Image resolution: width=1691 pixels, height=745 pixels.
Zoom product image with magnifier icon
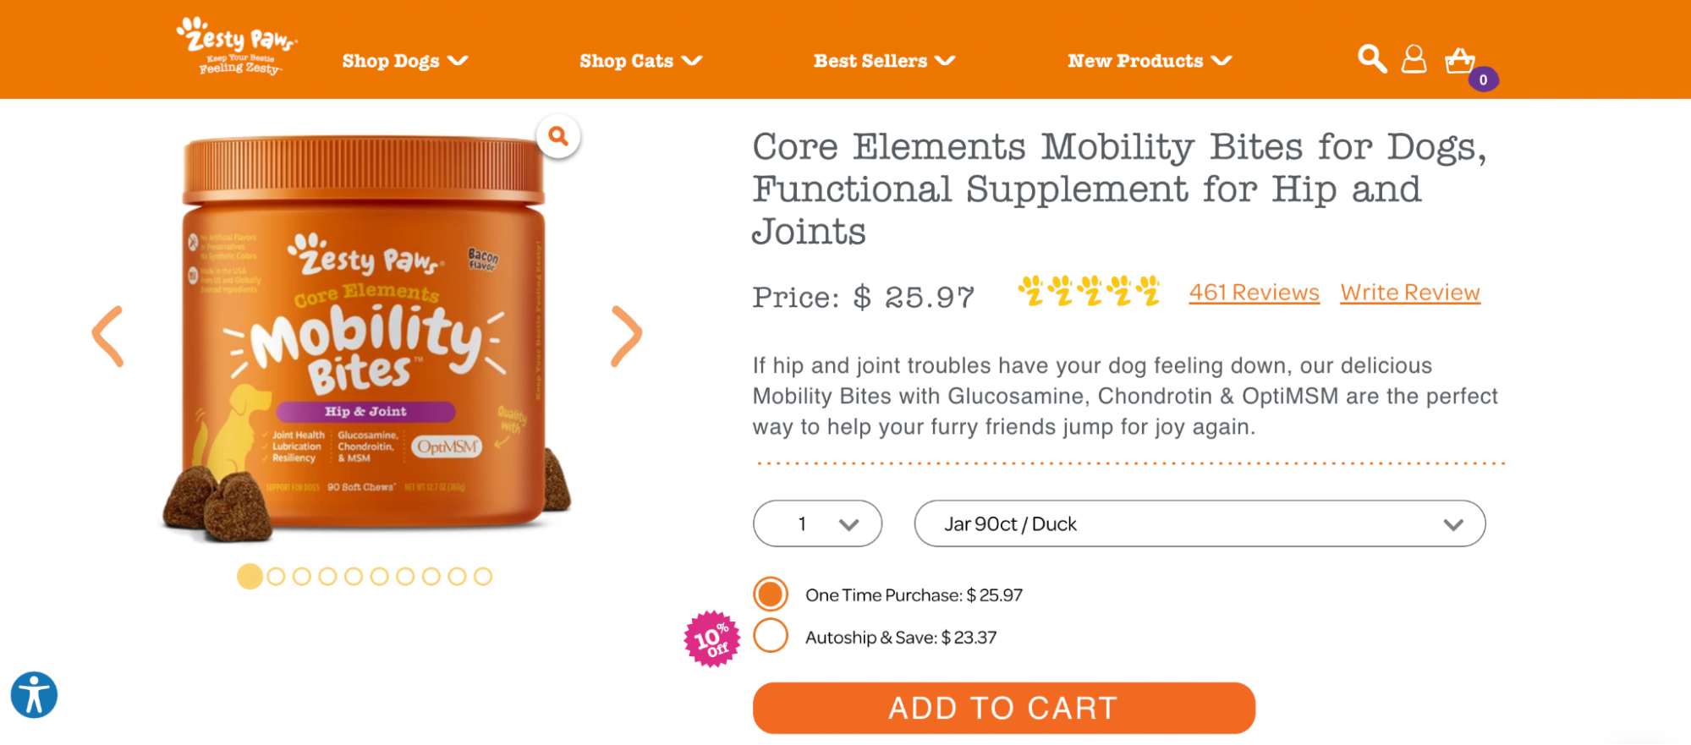557,136
